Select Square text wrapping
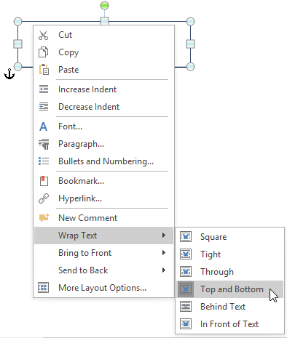The image size is (287, 338). [230, 237]
